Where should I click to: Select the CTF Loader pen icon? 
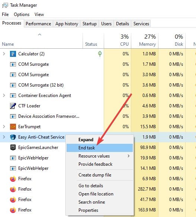[x=13, y=106]
